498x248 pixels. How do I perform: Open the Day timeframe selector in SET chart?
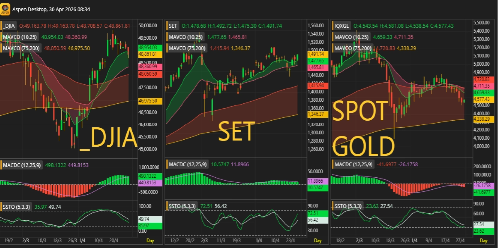tap(317, 241)
